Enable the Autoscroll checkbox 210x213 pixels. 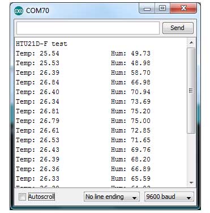pos(22,197)
